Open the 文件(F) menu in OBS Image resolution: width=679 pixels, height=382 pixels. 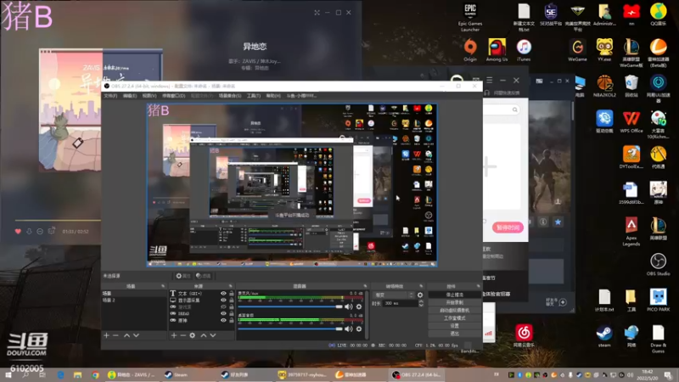pyautogui.click(x=110, y=96)
